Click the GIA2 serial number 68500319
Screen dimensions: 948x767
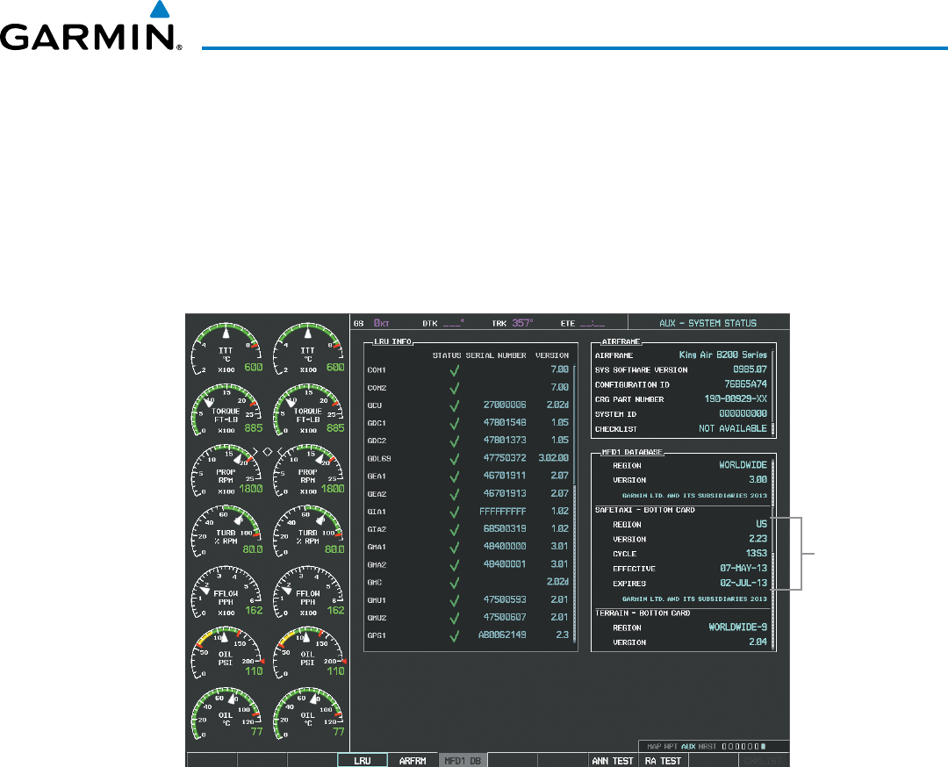pyautogui.click(x=504, y=529)
